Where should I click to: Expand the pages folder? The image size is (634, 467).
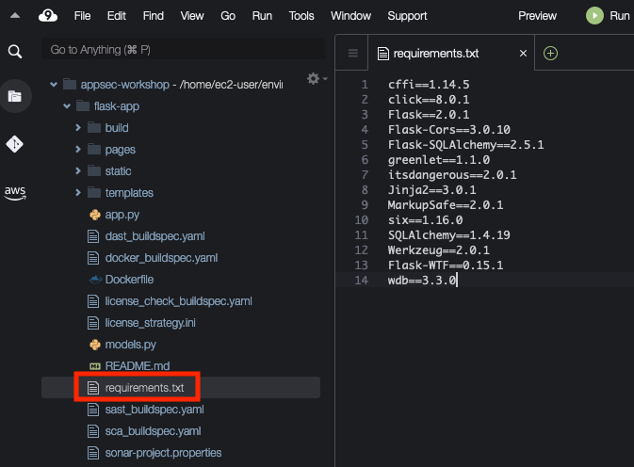77,150
